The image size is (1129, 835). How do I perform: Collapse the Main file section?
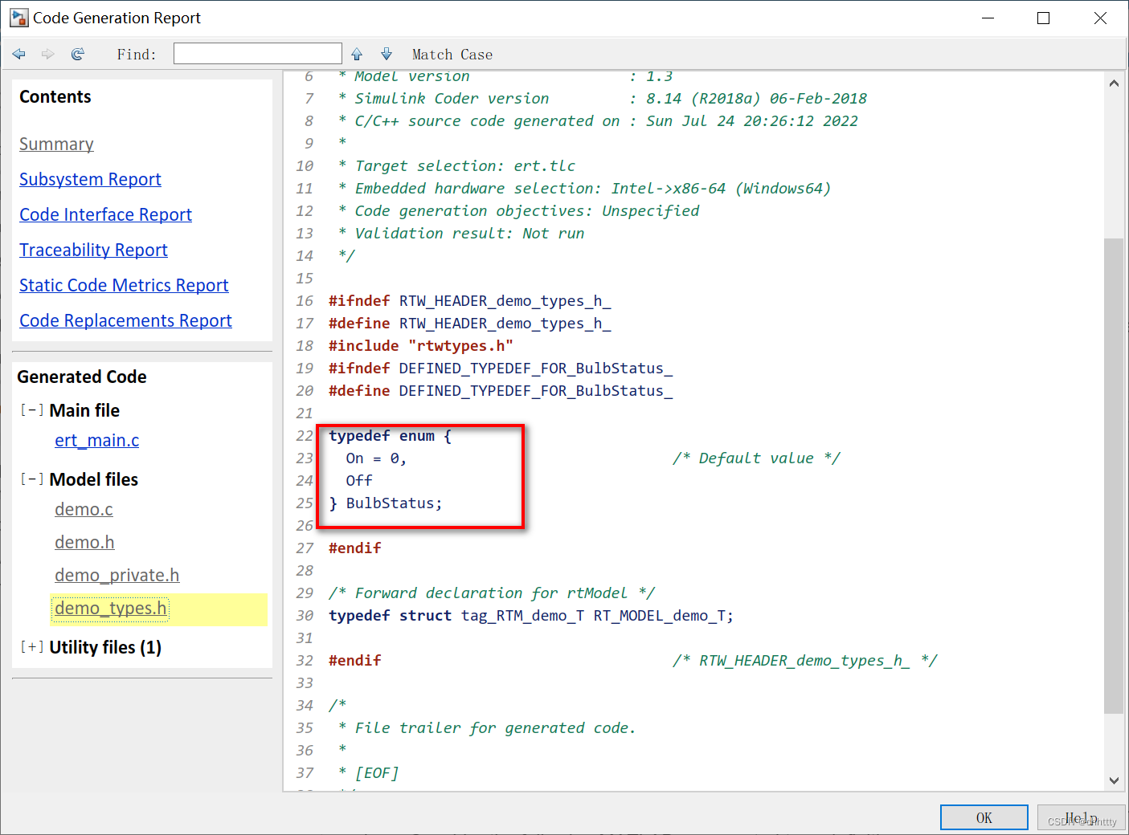pos(32,410)
